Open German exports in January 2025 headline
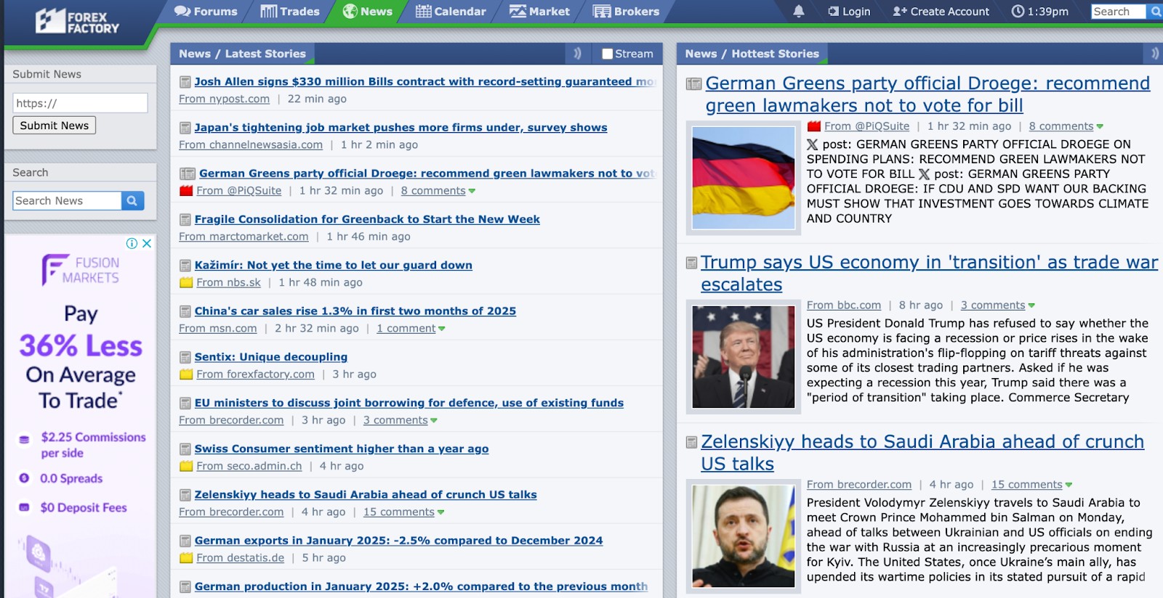The height and width of the screenshot is (598, 1163). tap(398, 541)
